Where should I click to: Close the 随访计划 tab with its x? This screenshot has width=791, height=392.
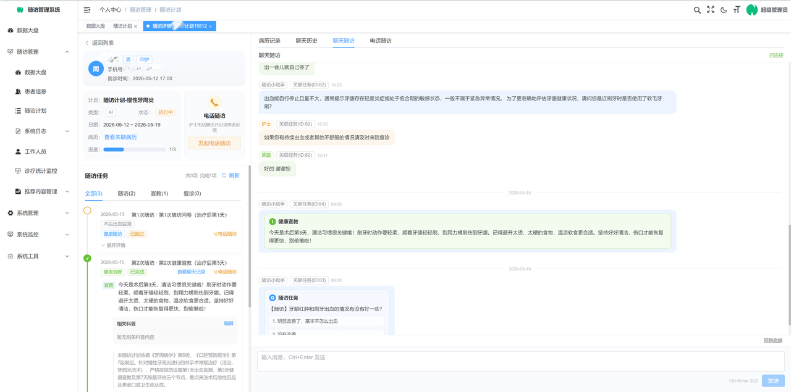(136, 27)
